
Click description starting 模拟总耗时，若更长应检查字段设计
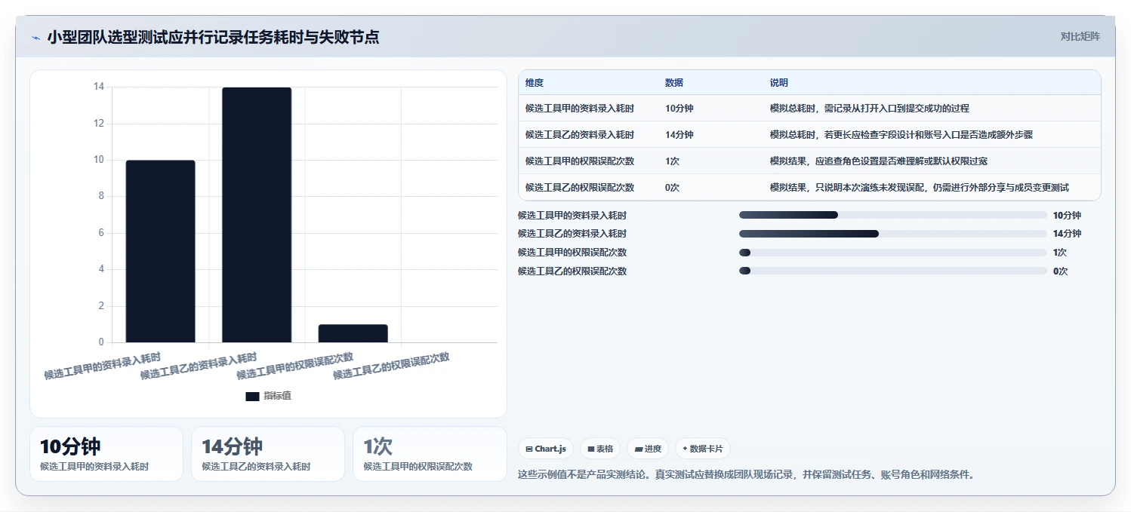click(x=901, y=135)
